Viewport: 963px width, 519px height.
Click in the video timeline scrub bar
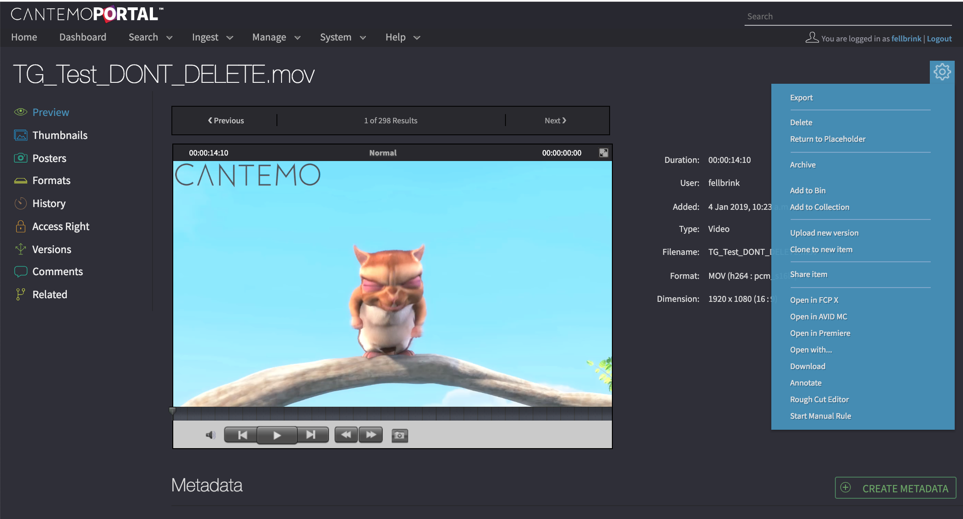coord(393,414)
